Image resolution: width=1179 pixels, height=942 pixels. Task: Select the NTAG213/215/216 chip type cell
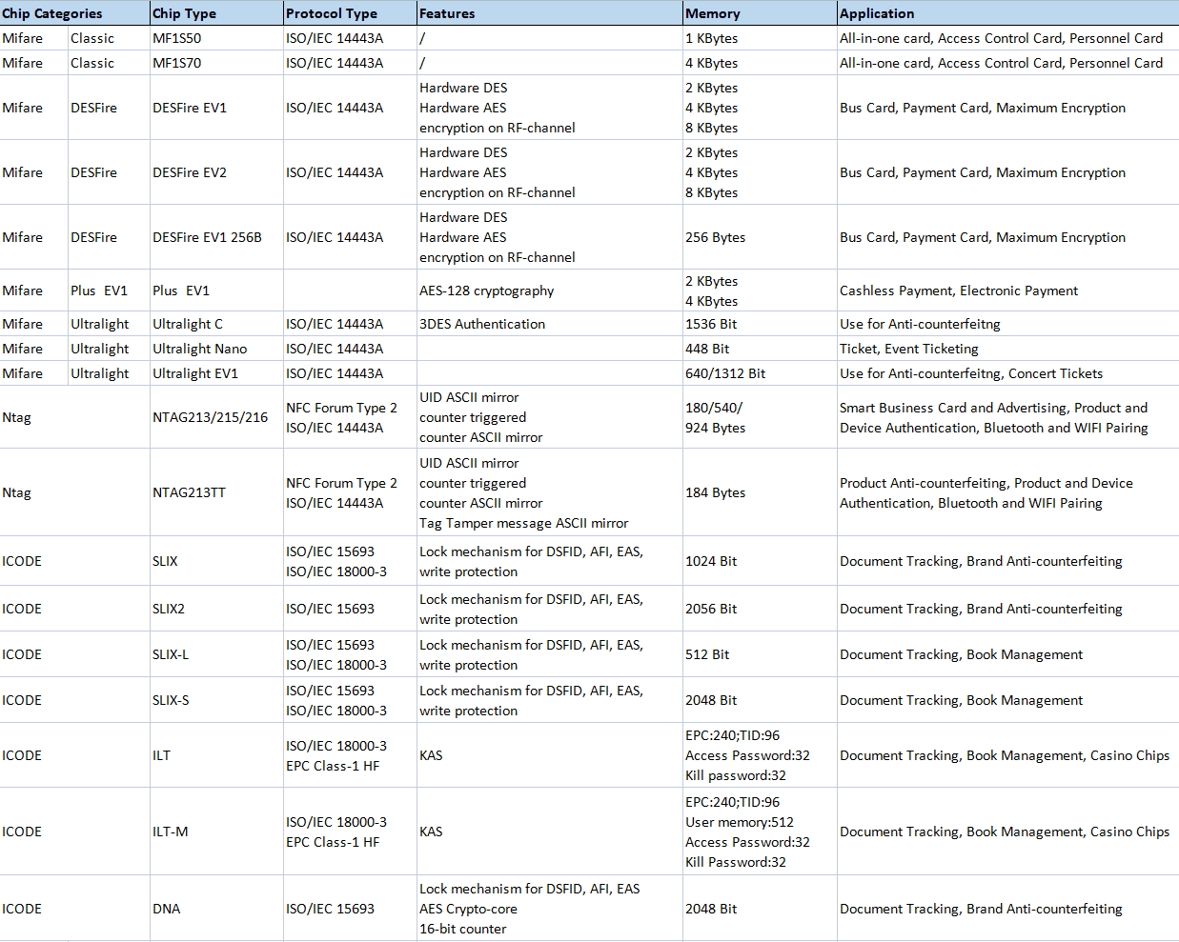tap(210, 417)
